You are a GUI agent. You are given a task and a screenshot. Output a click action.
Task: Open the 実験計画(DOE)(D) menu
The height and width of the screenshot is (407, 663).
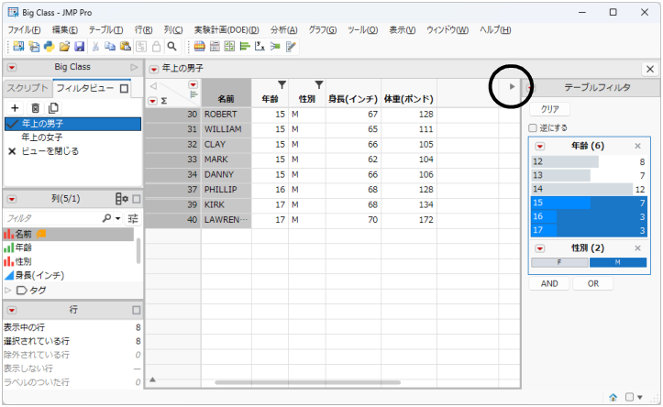point(227,30)
